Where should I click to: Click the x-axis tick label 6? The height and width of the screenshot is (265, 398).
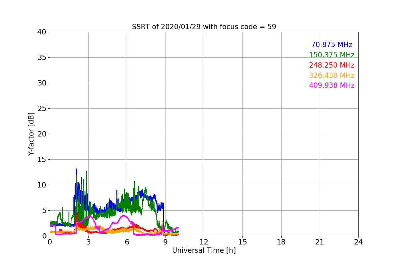(x=127, y=242)
